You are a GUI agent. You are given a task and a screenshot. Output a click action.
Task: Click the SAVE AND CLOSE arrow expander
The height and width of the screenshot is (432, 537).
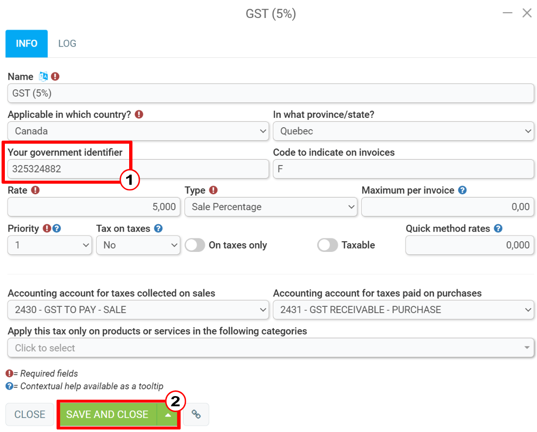(x=168, y=415)
